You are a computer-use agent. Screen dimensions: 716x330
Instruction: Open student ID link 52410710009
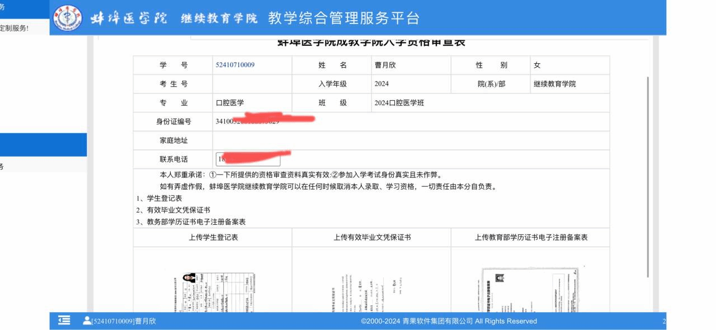[x=235, y=65]
